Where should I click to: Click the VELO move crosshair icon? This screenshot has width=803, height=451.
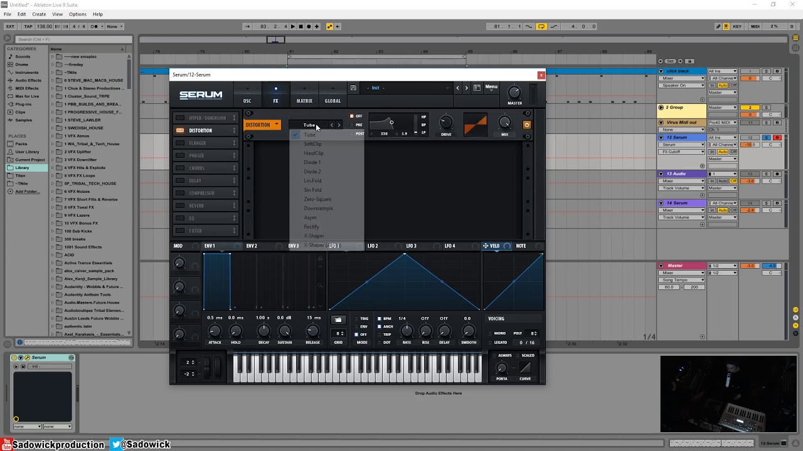(486, 246)
